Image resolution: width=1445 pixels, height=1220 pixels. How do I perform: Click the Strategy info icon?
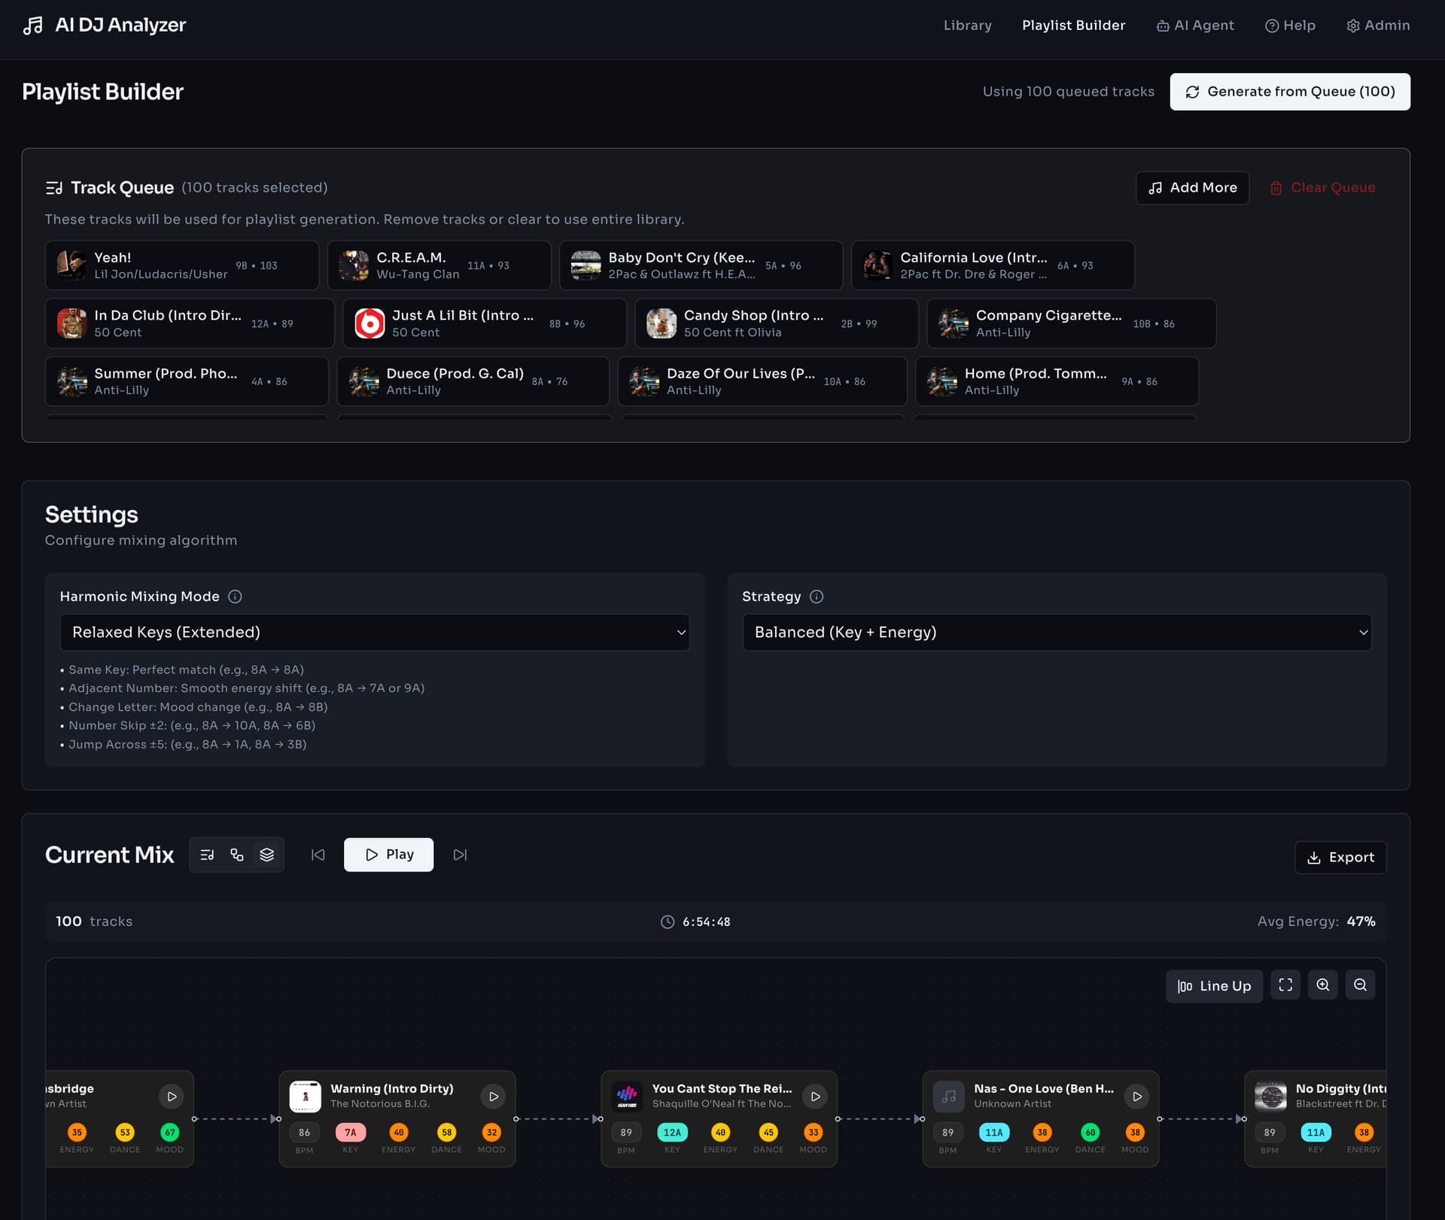tap(817, 596)
